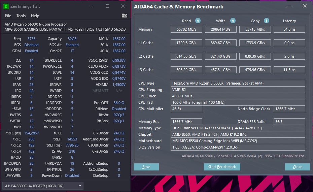Click the Start Benchmark button
Viewport: 313px width, 192px height.
(222, 167)
